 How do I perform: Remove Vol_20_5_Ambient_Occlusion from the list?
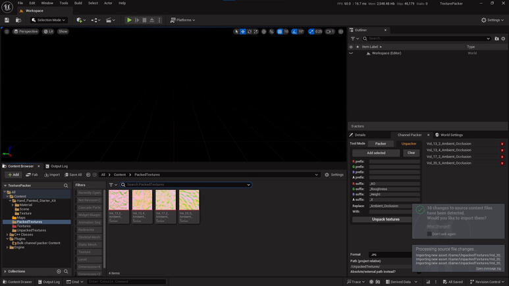502,164
